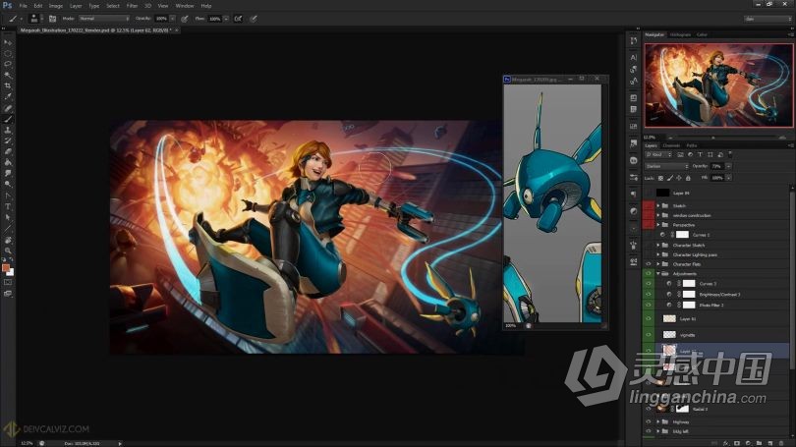796x447 pixels.
Task: Change the screen mode
Action: 8,294
